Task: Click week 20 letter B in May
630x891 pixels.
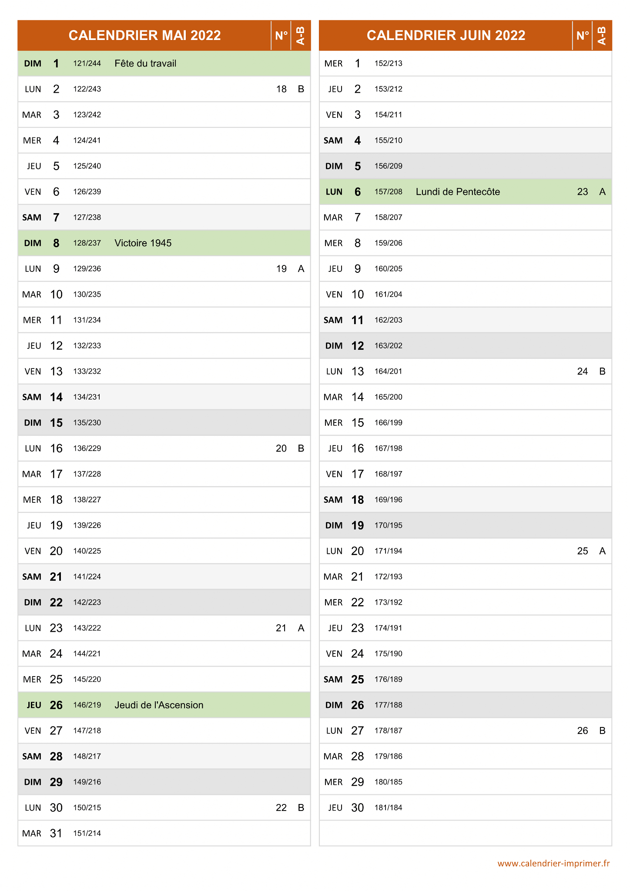Action: click(301, 449)
